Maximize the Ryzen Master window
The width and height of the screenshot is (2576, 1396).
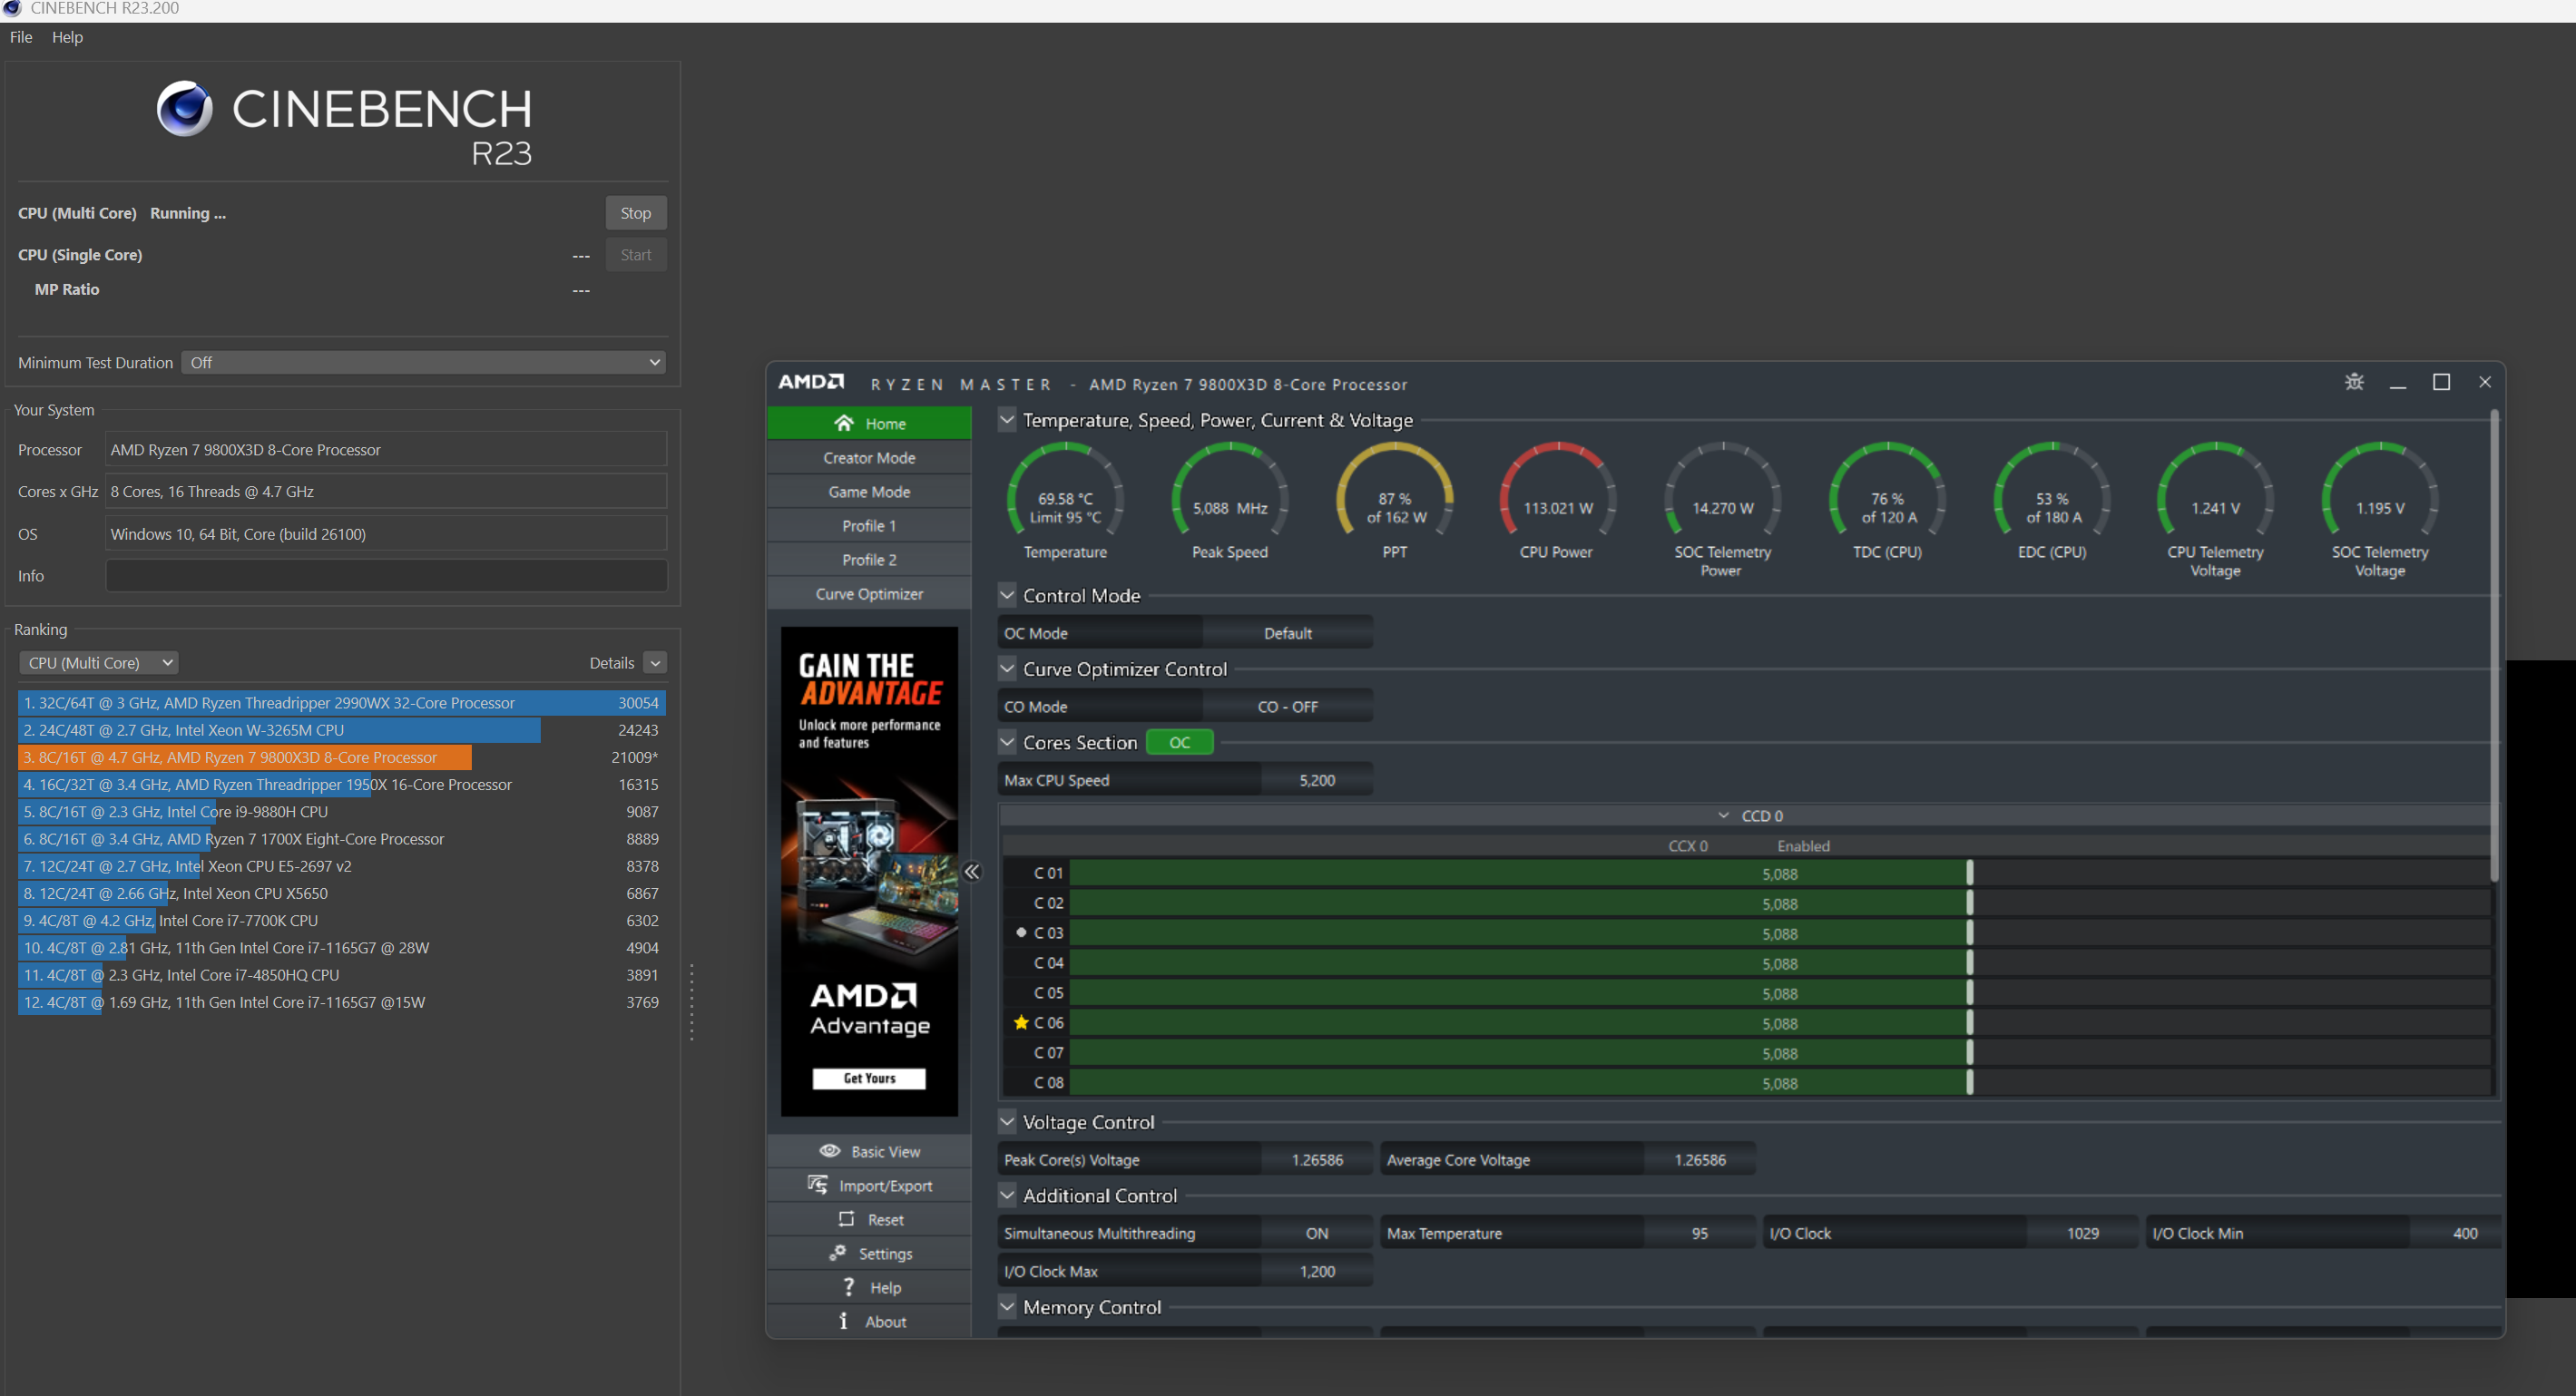click(2441, 382)
